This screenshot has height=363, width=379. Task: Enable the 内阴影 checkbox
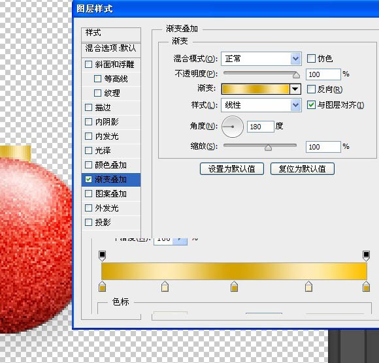pos(88,121)
